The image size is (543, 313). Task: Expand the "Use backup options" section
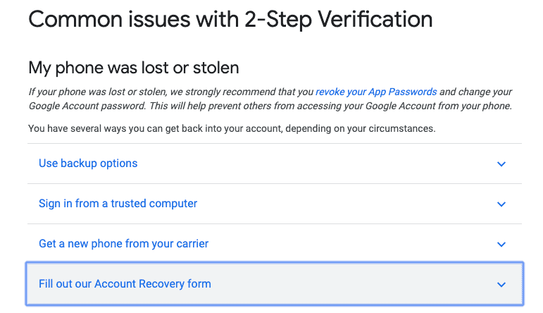coord(88,164)
